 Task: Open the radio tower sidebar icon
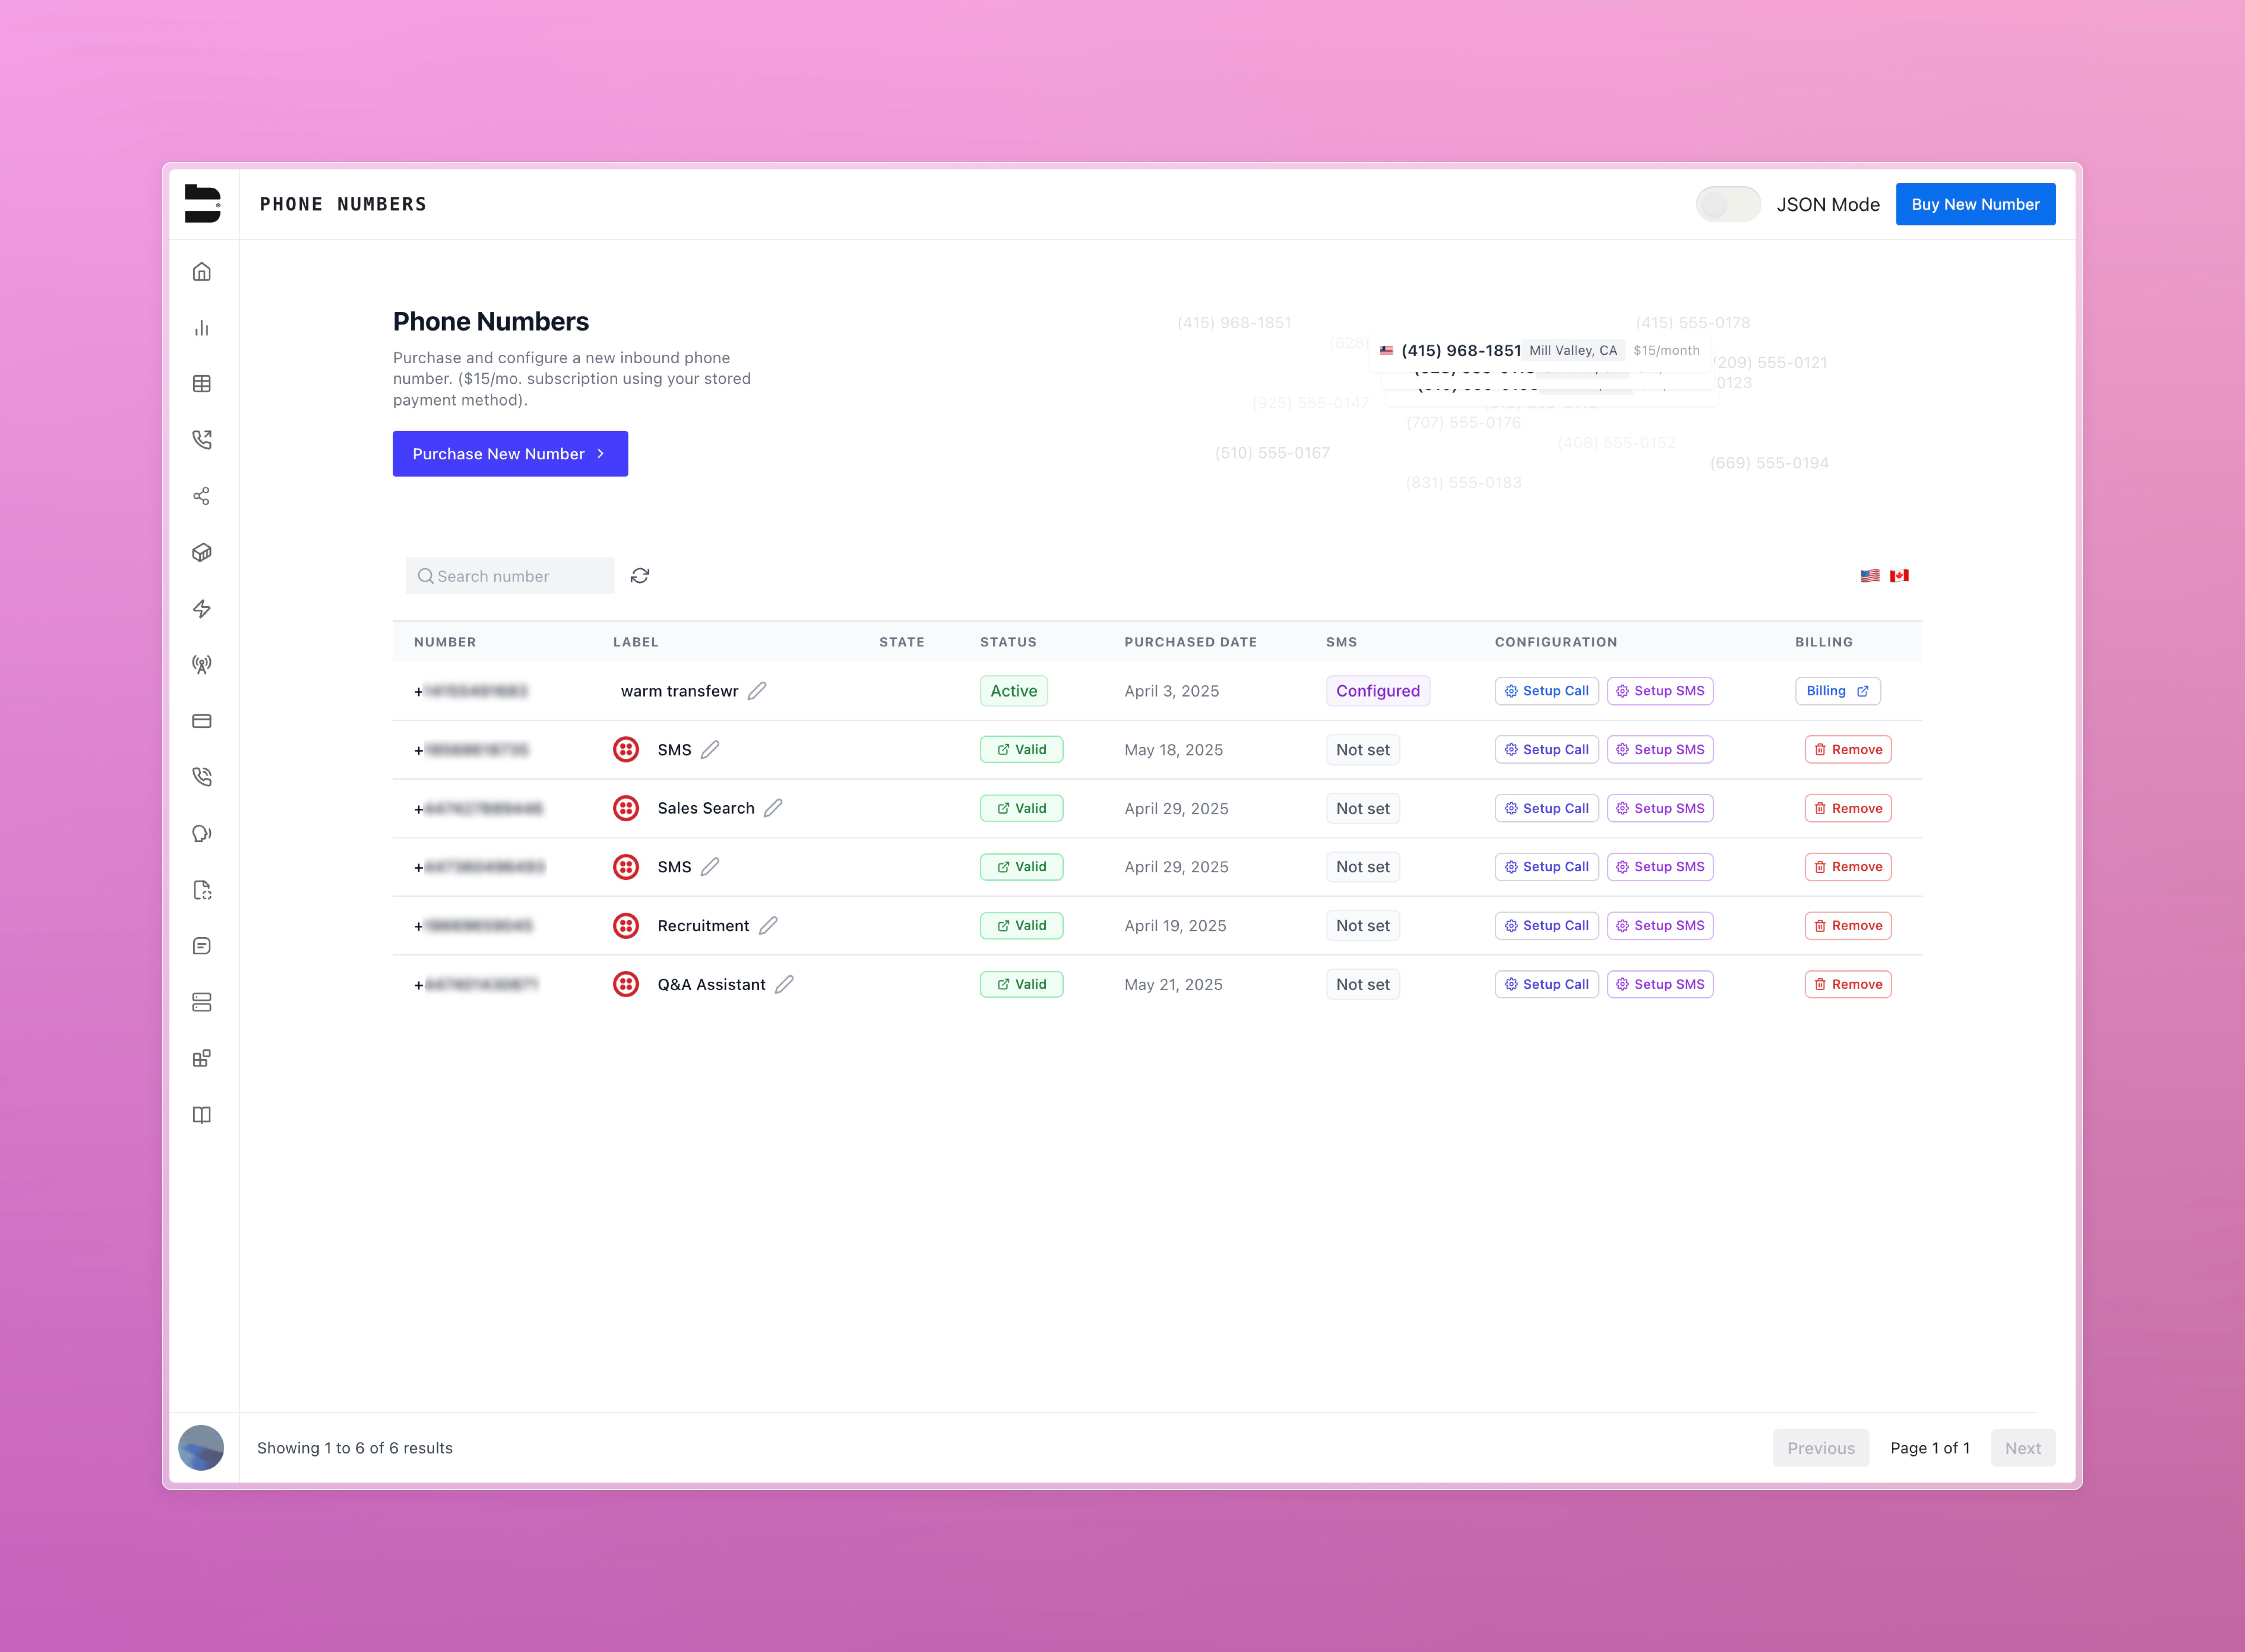[202, 665]
